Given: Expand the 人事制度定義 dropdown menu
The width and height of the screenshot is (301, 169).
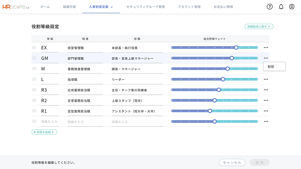Looking at the screenshot, I should 101,7.
